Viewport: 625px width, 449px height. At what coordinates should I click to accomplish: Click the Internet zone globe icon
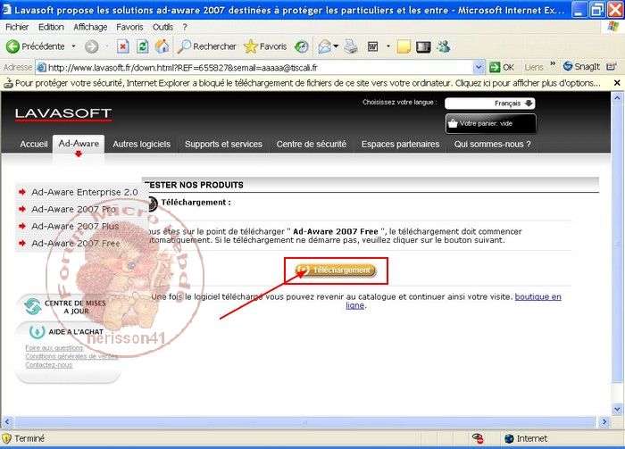coord(509,438)
